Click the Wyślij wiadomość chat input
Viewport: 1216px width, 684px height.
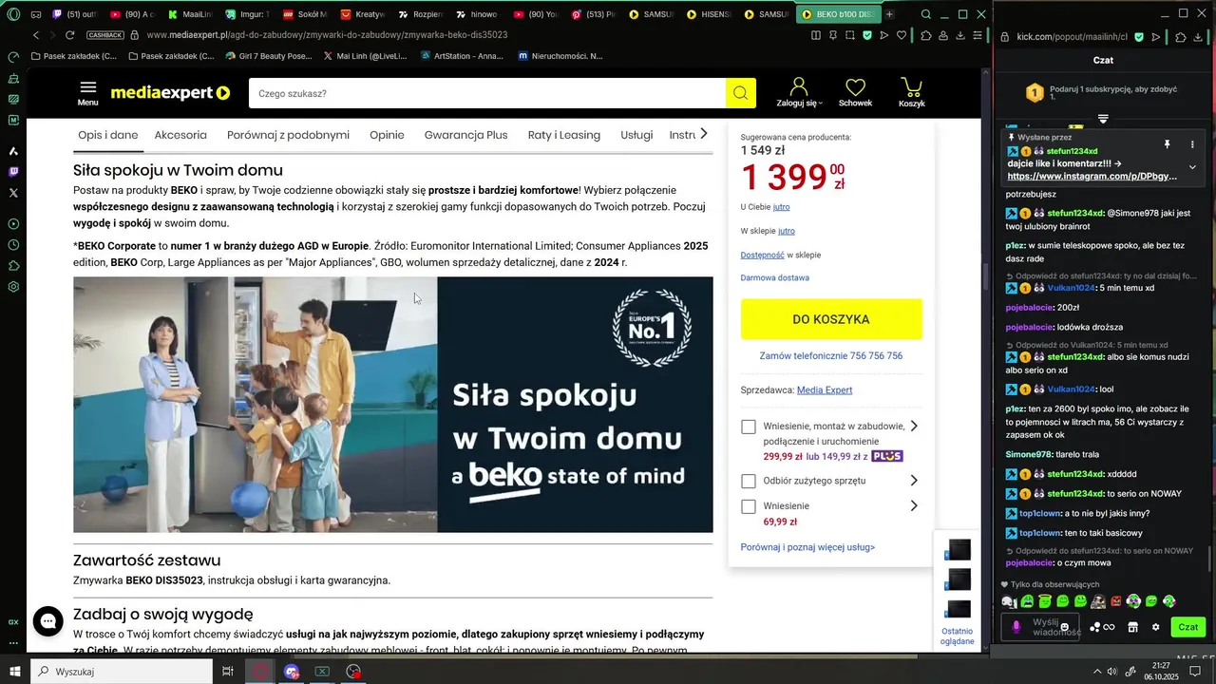coord(1040,627)
